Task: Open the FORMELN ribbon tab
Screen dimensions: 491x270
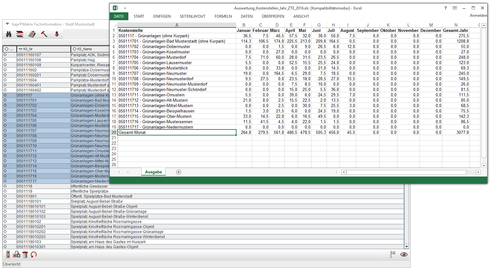Action: (223, 16)
